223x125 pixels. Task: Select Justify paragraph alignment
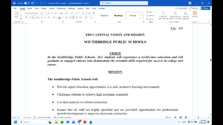pyautogui.click(x=77, y=17)
